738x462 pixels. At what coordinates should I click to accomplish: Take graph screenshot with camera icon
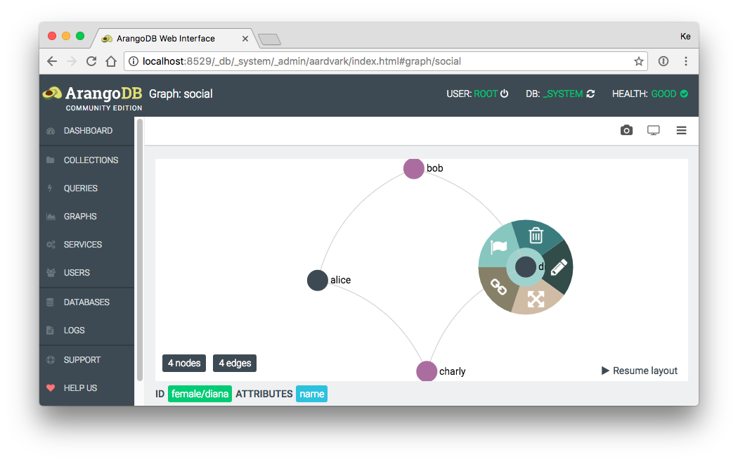click(626, 131)
